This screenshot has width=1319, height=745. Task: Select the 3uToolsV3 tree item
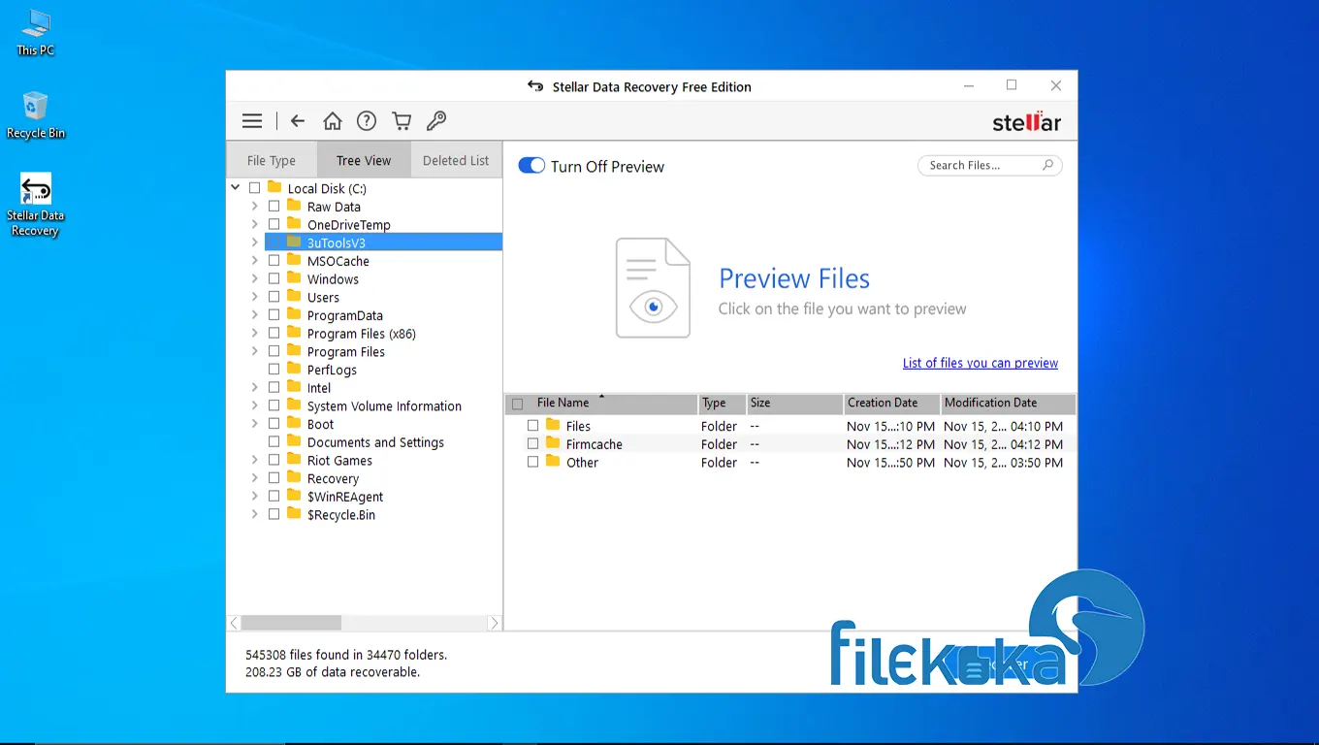(x=383, y=243)
